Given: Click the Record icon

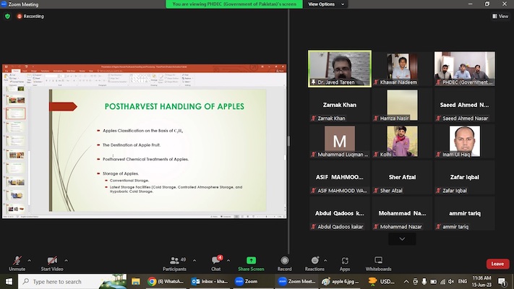Looking at the screenshot, I should [x=284, y=263].
